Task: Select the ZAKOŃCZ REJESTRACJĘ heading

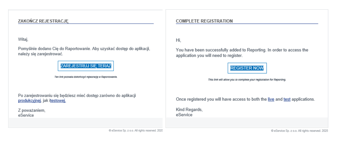Action: [43, 21]
